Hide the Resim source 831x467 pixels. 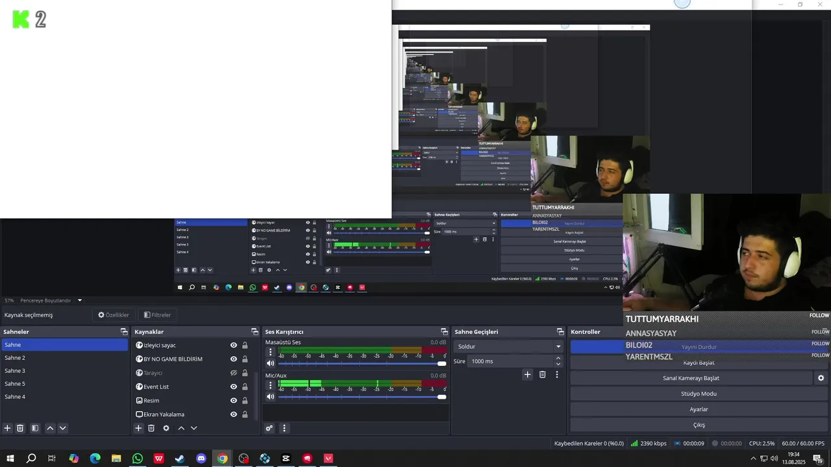coord(234,400)
